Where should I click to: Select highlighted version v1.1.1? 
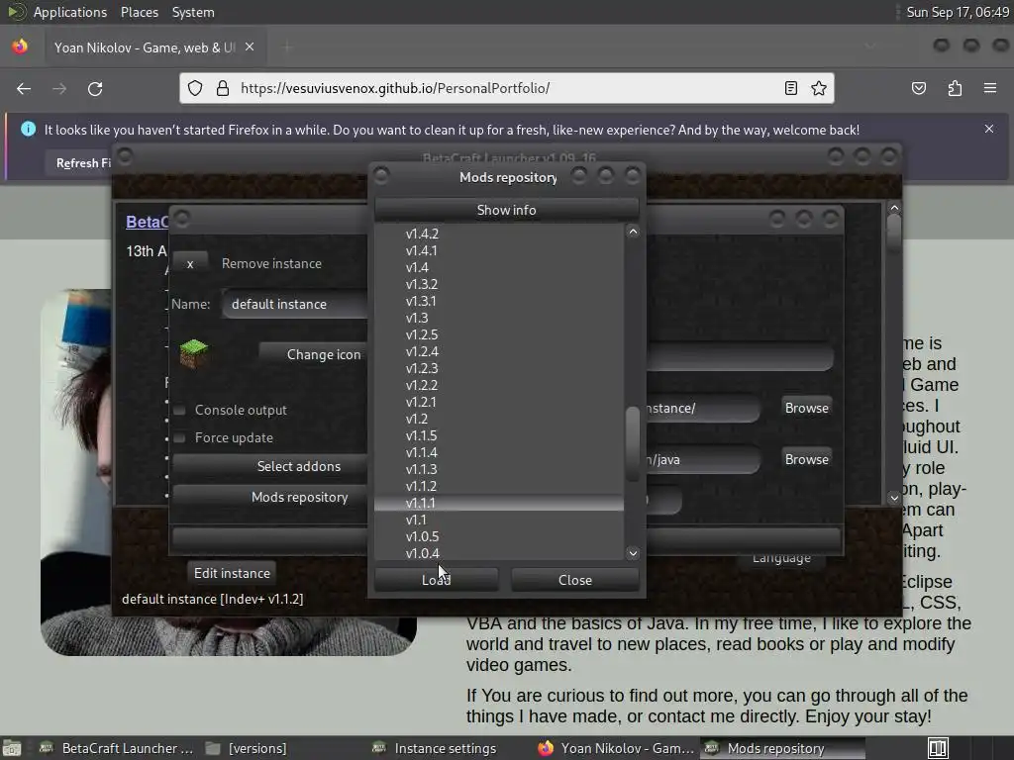coord(499,503)
